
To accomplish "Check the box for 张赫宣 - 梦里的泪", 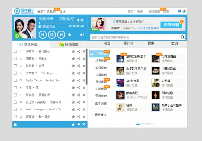I will click(x=15, y=95).
